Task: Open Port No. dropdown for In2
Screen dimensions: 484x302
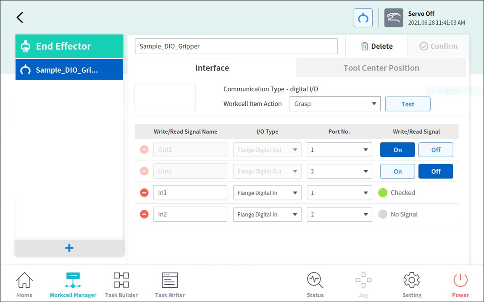Action: 339,214
